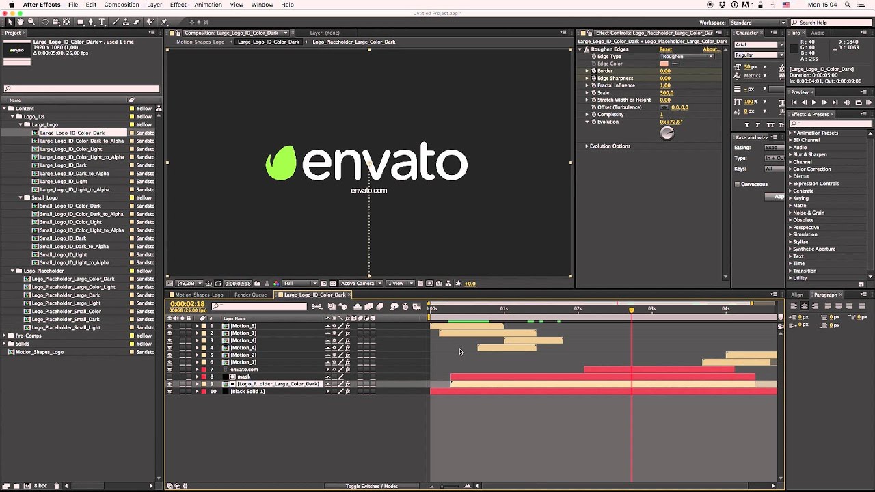The image size is (875, 492).
Task: Select the Eraser tool
Action: point(136,22)
